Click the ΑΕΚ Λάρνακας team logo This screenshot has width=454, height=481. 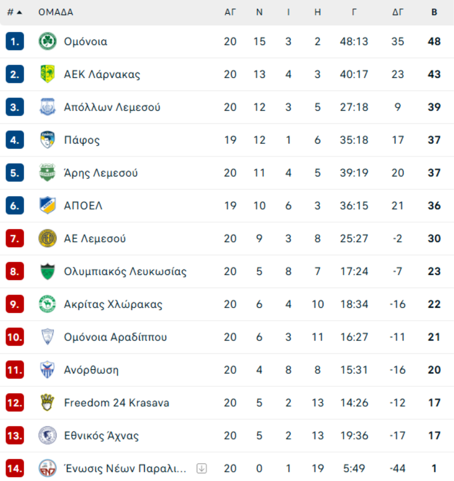[47, 74]
